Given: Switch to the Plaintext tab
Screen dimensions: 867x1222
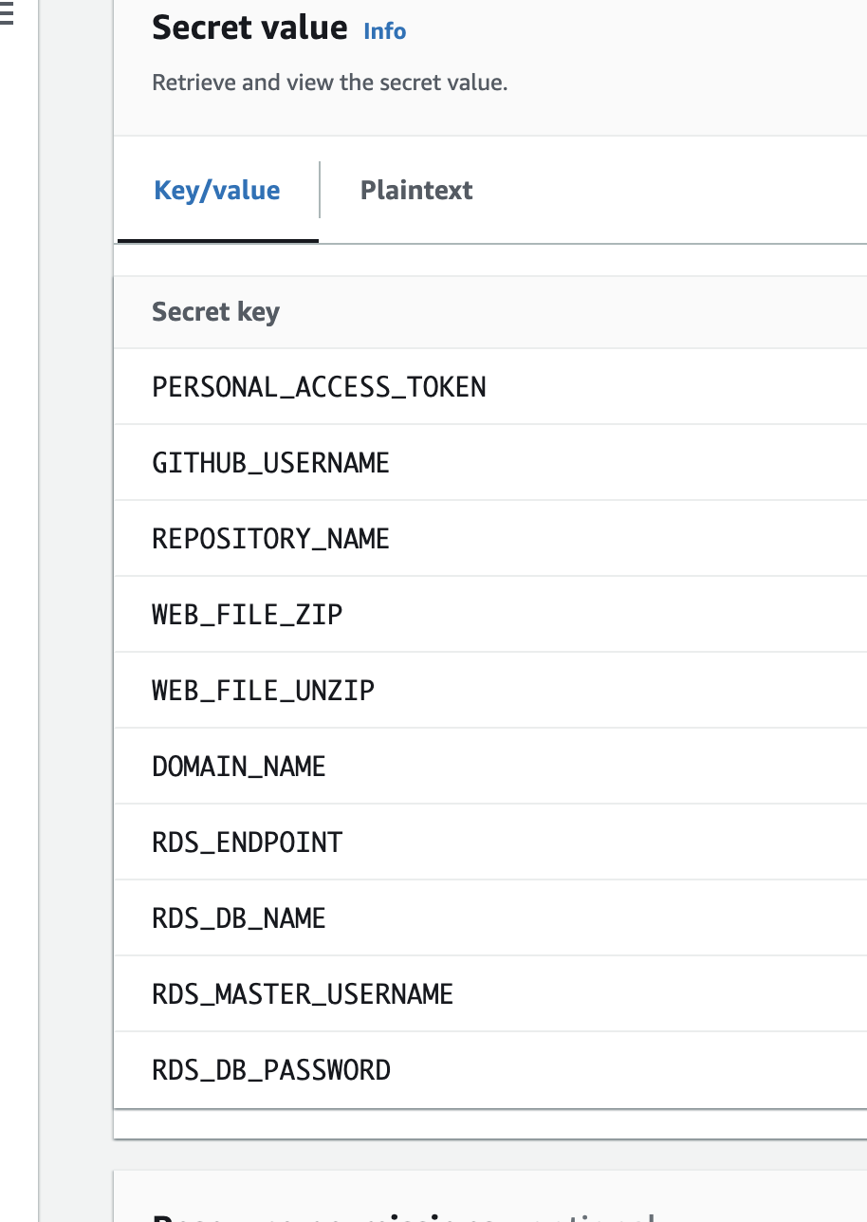Looking at the screenshot, I should click(416, 190).
